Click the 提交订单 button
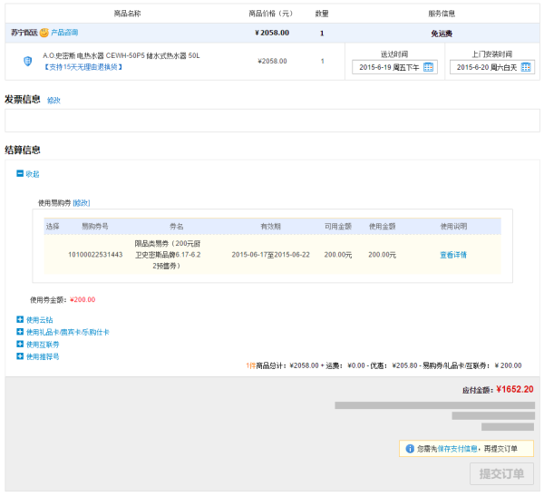This screenshot has width=544, height=496. pos(501,473)
